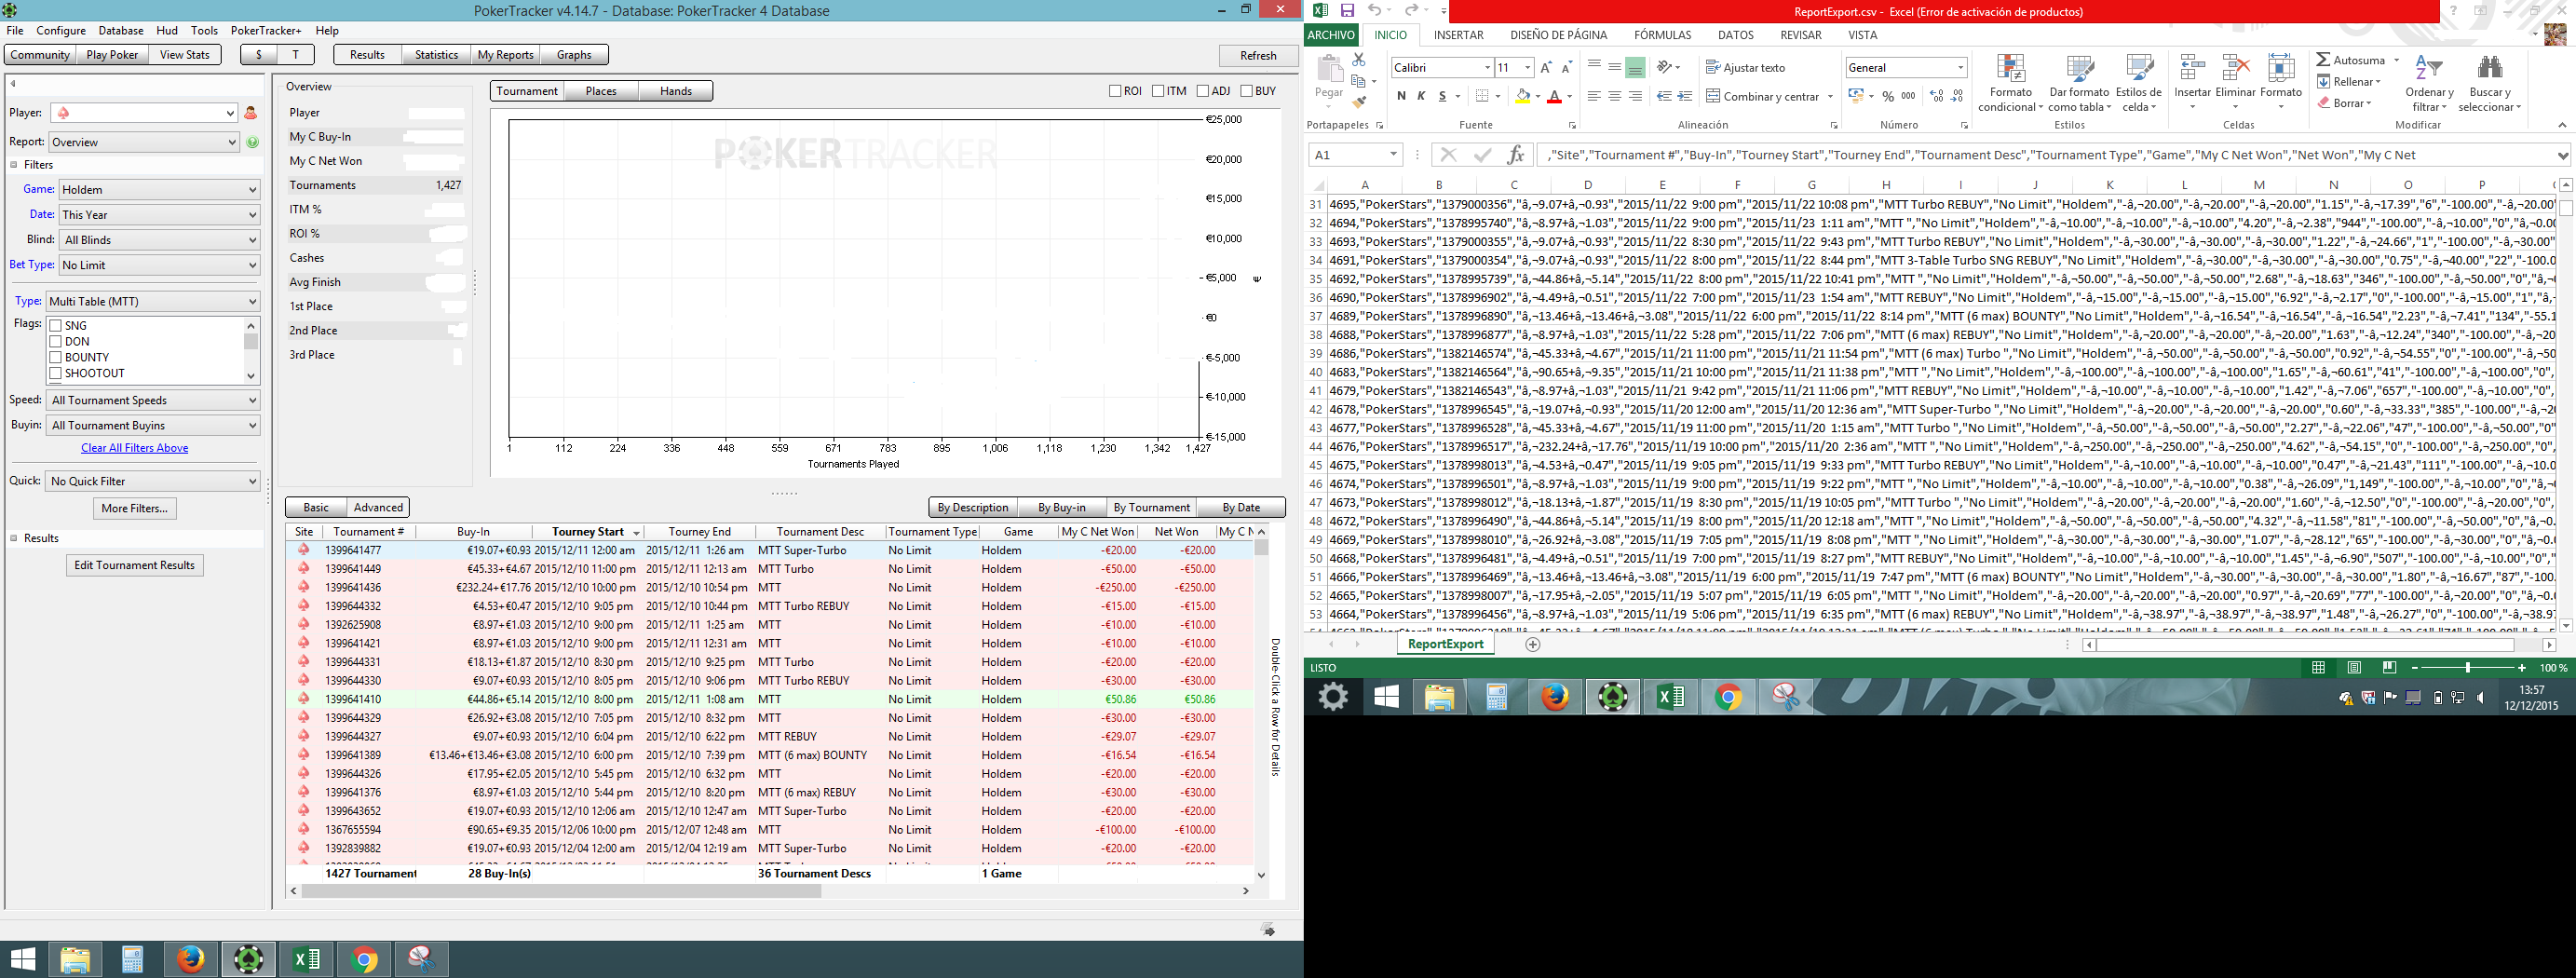Open Buscar y seleccionar binoculars icon
The width and height of the screenshot is (2576, 978).
pos(2489,68)
